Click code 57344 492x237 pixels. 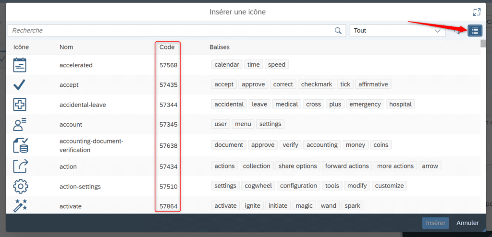click(169, 105)
